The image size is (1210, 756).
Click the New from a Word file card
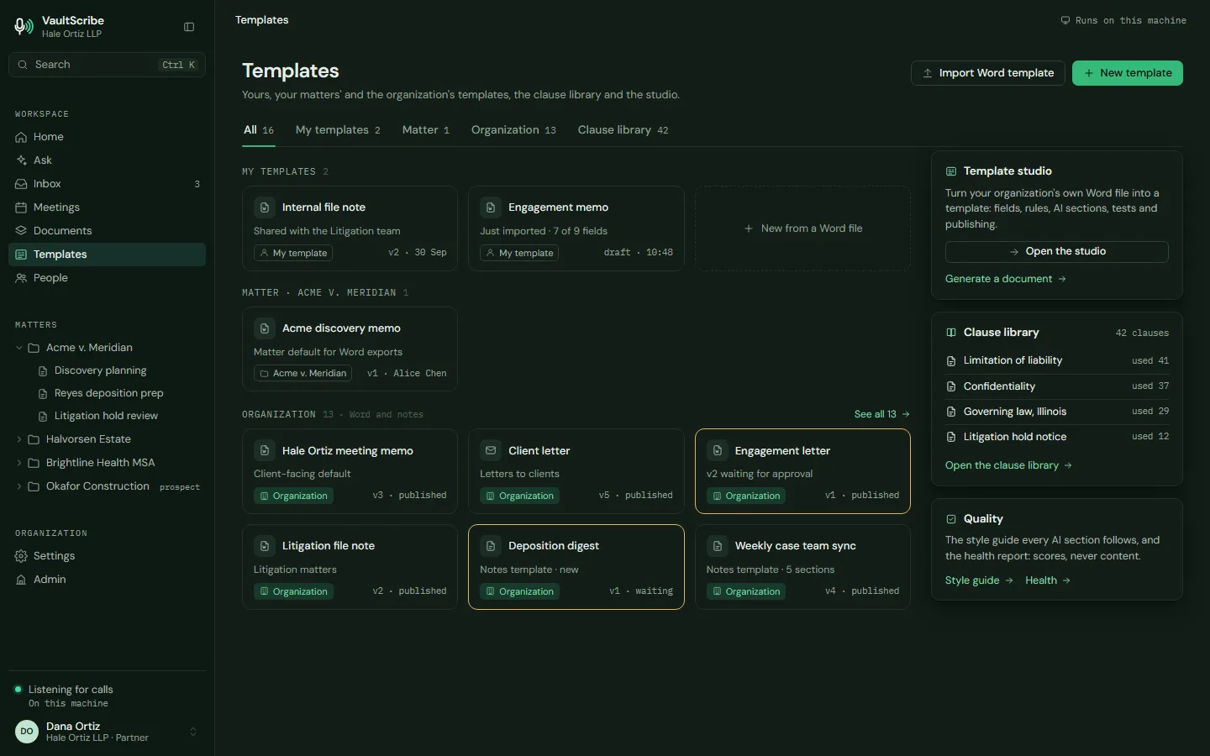(803, 228)
